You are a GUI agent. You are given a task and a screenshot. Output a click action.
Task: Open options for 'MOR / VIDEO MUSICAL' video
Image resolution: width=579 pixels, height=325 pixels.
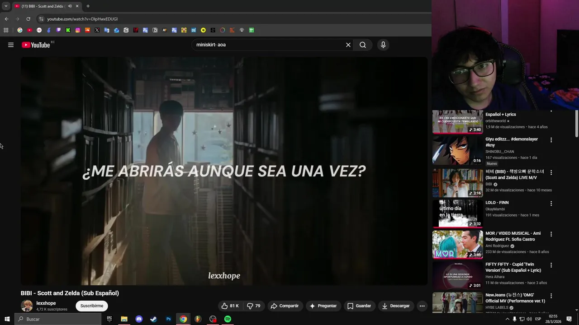551,234
